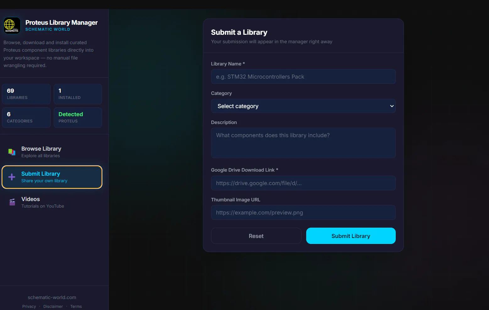Click the 6 Categories stat card
Screen dimensions: 489x310
(26, 117)
